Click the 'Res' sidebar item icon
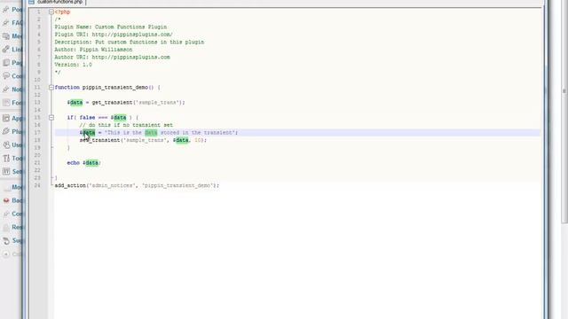 [6, 227]
